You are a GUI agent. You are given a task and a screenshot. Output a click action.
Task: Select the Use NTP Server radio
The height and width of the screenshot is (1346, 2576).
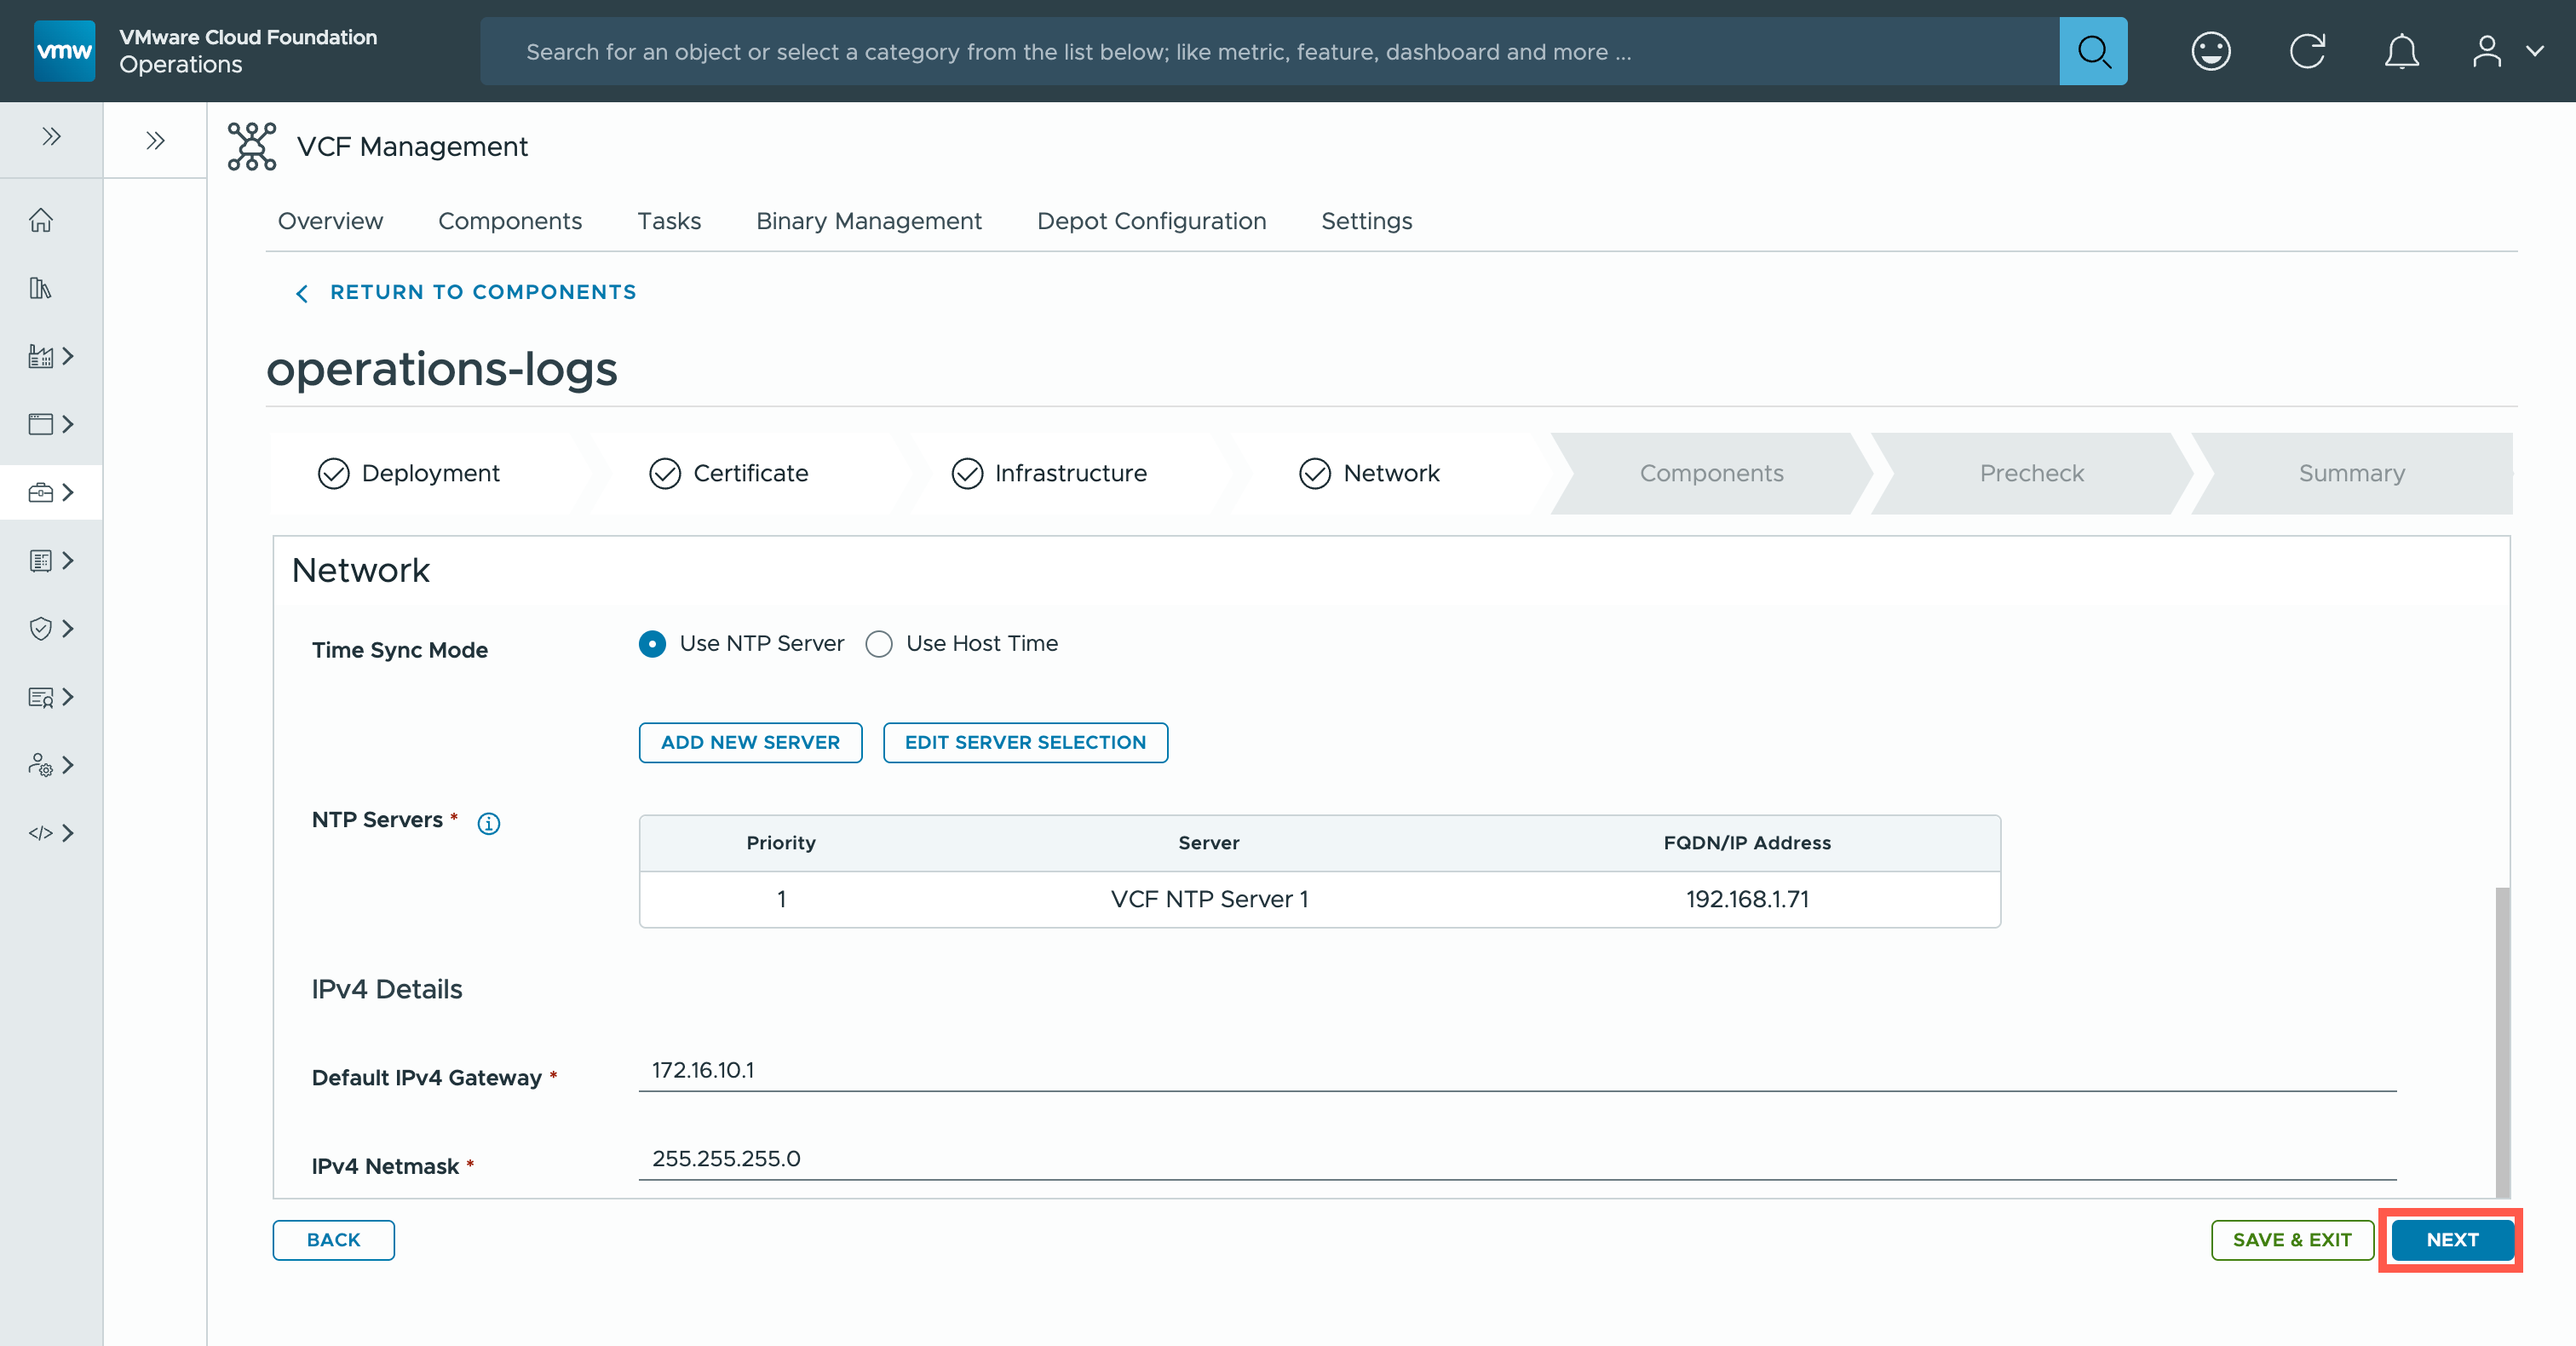coord(653,644)
